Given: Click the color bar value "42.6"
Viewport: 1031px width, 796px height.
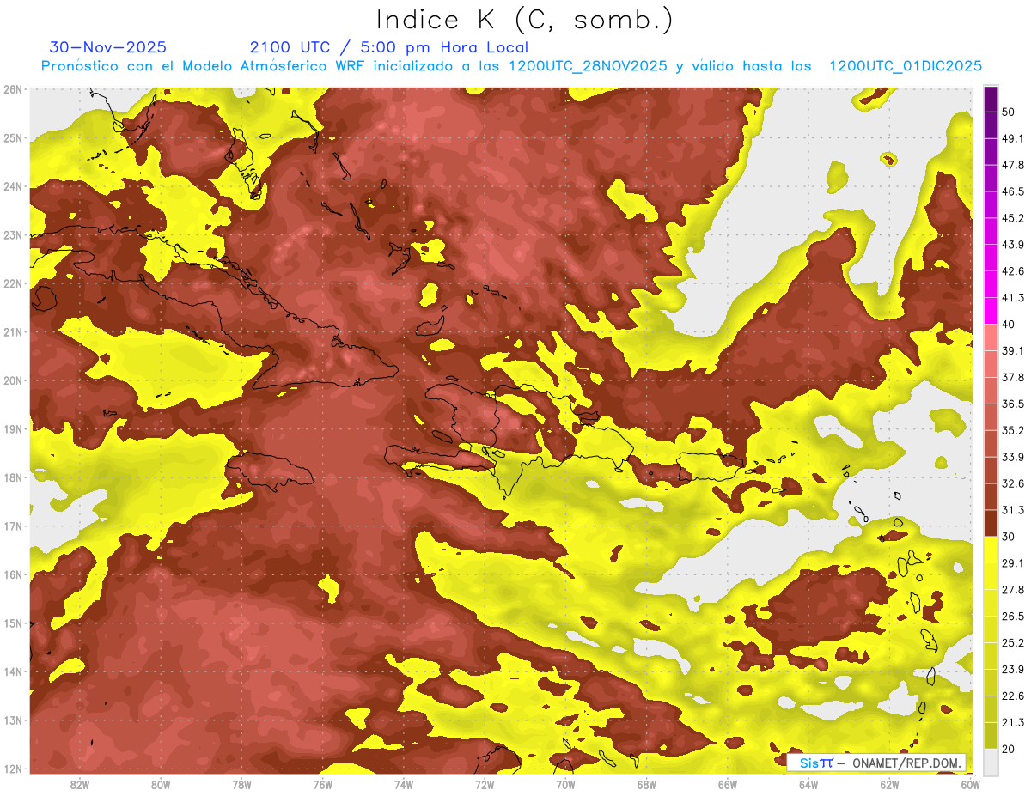Looking at the screenshot, I should click(1012, 272).
